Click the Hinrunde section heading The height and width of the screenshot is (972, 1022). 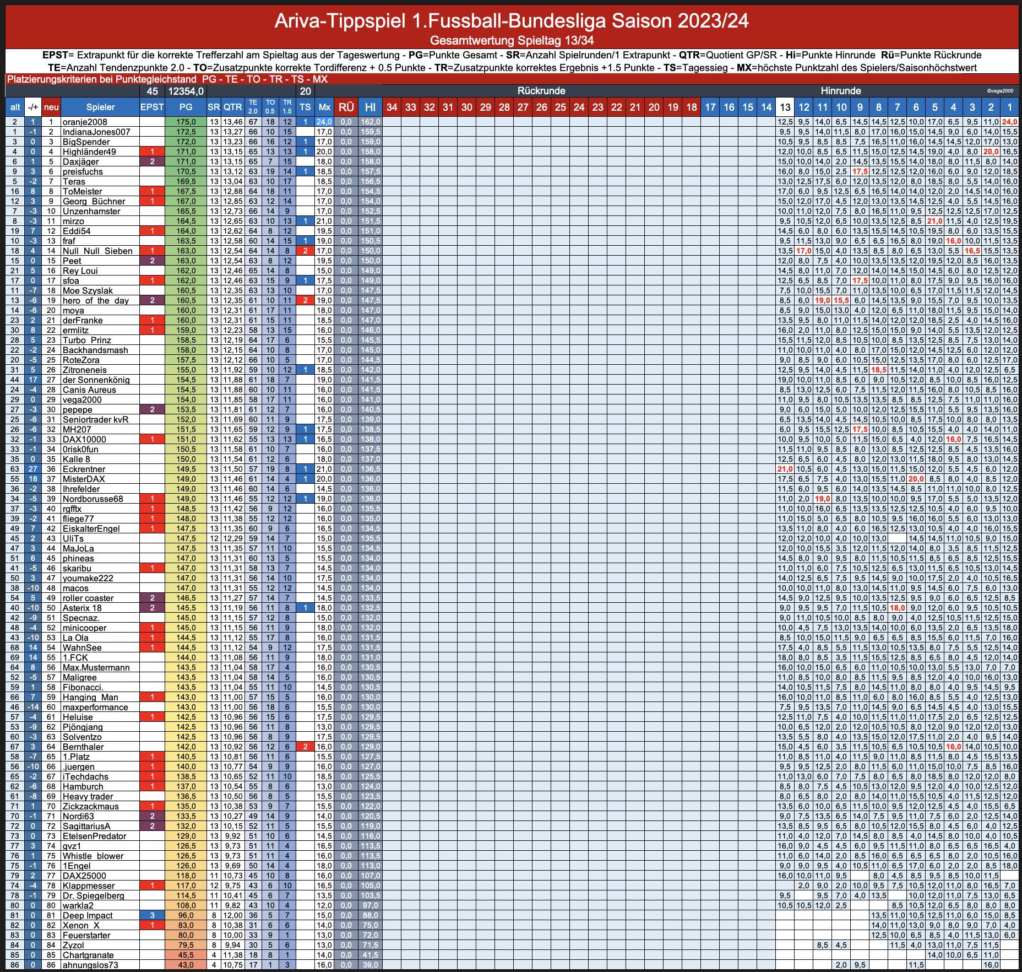(841, 91)
